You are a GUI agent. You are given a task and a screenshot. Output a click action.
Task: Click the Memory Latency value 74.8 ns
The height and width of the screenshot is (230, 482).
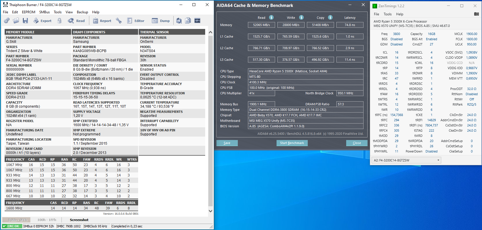350,25
